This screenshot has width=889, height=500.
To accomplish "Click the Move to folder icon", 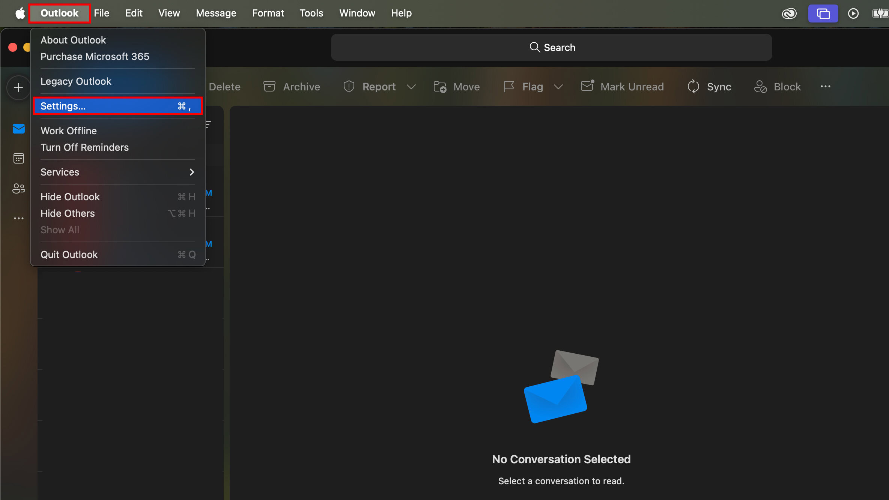I will coord(440,87).
